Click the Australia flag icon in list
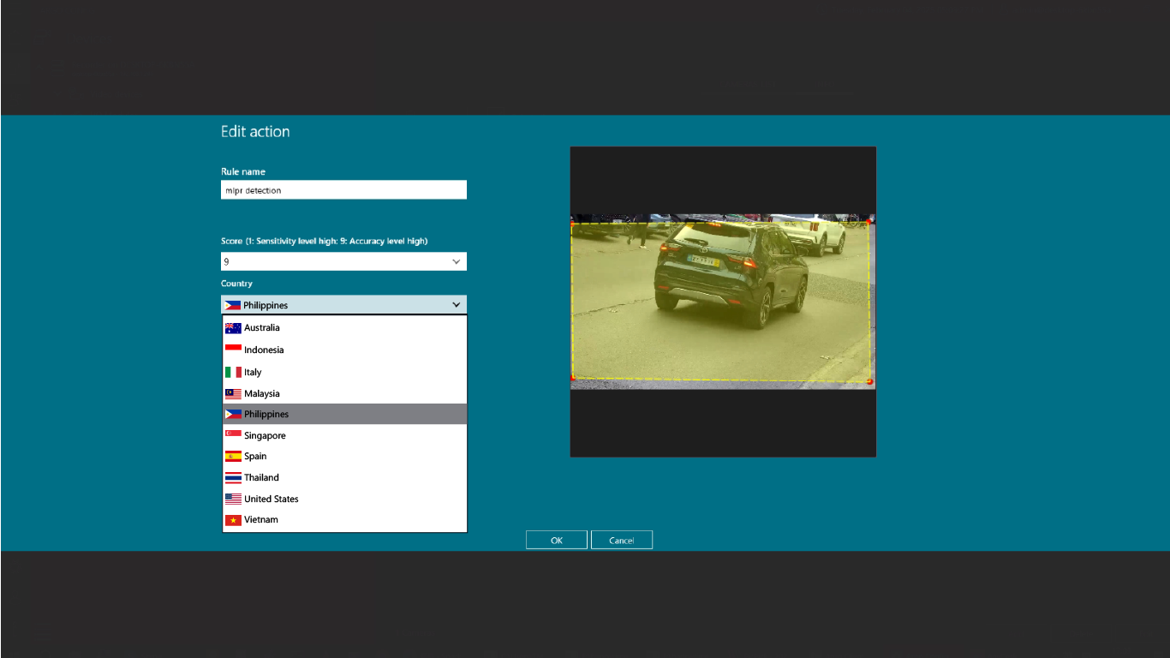 pyautogui.click(x=233, y=328)
